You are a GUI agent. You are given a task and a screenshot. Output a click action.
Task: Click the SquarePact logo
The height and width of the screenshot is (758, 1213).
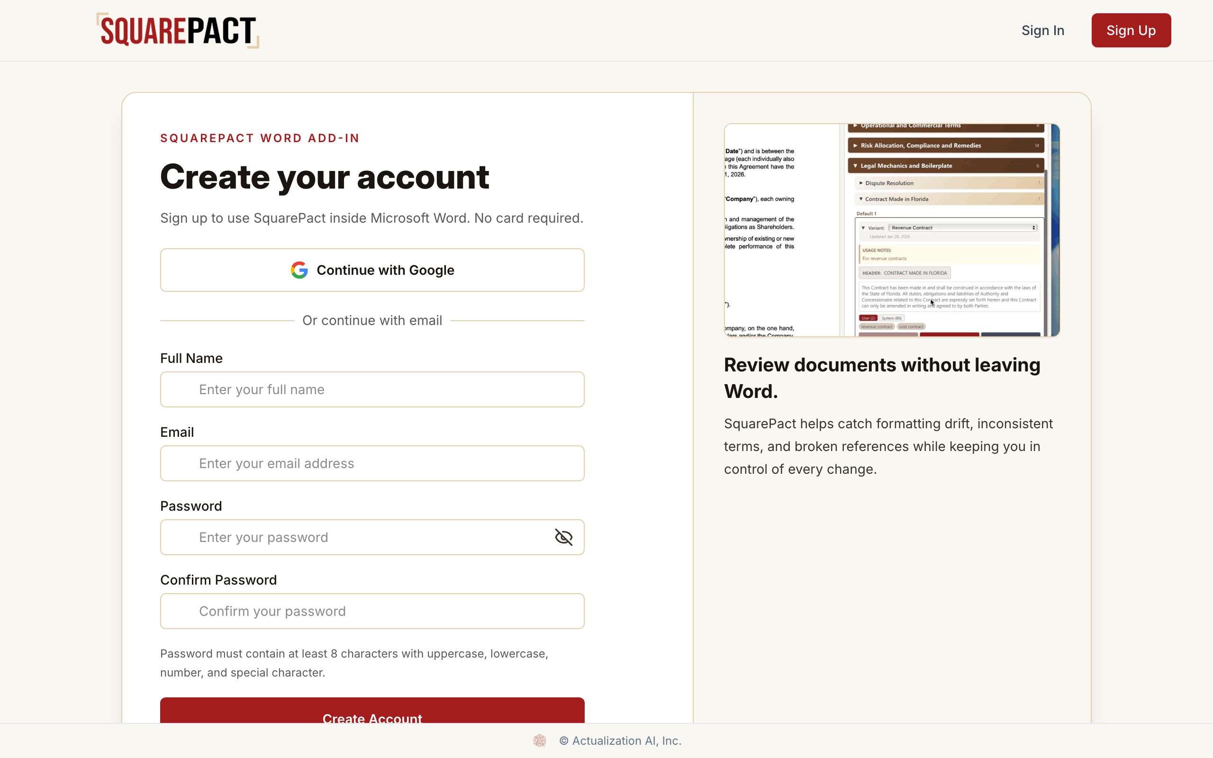(178, 31)
